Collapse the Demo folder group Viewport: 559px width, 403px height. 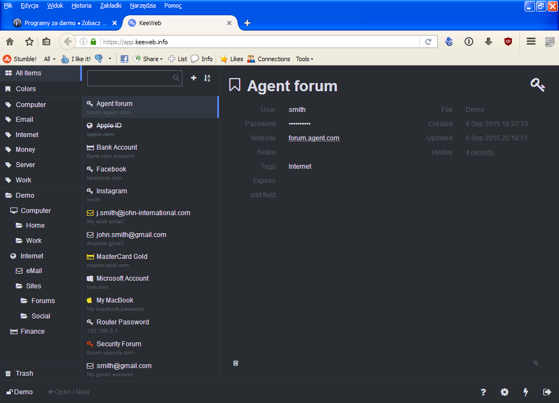tap(25, 195)
